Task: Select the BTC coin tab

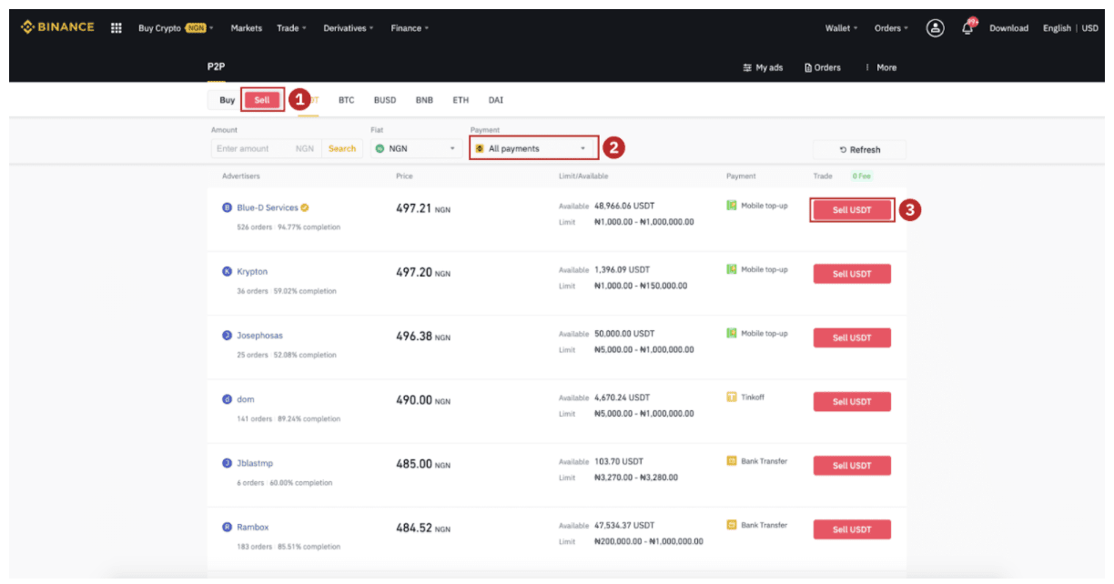Action: pos(346,100)
